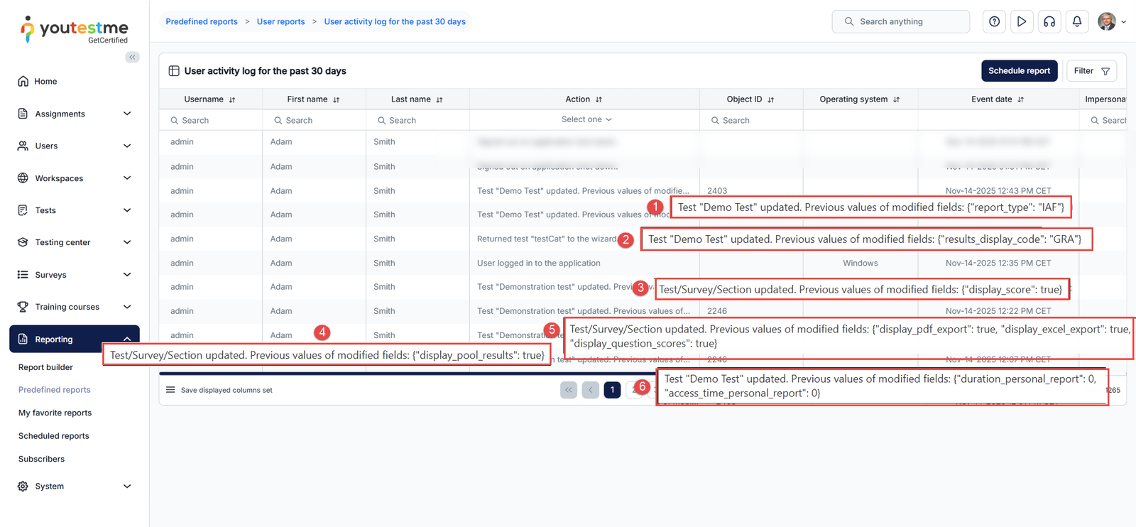
Task: Click the Filter button
Action: (1091, 71)
